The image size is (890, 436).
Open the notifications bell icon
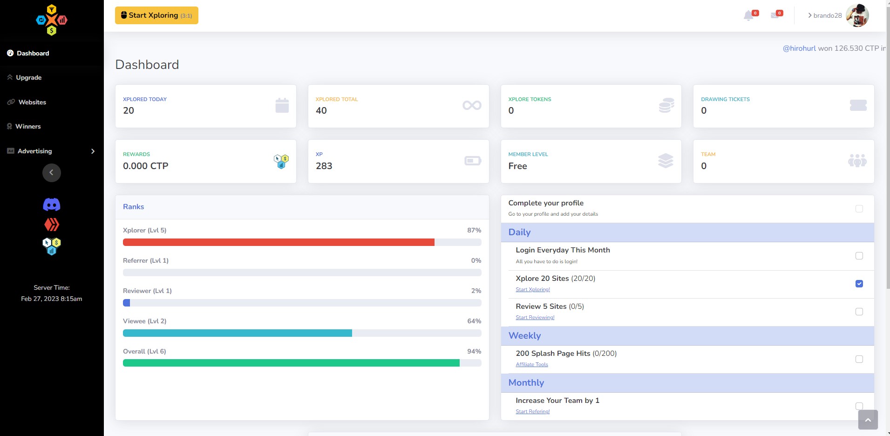tap(748, 16)
